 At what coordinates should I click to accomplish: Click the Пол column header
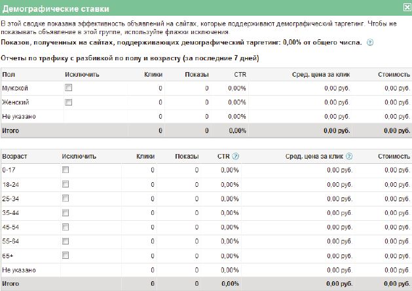click(8, 74)
